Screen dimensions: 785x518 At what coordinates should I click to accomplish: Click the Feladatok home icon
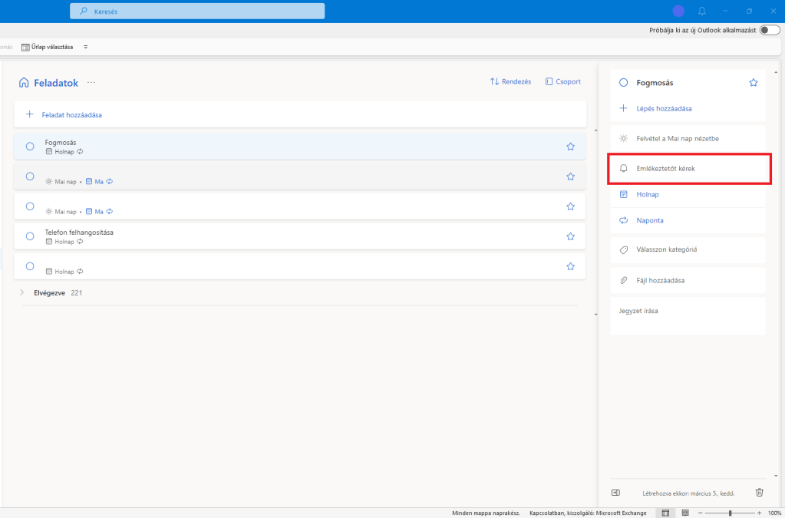[x=24, y=83]
